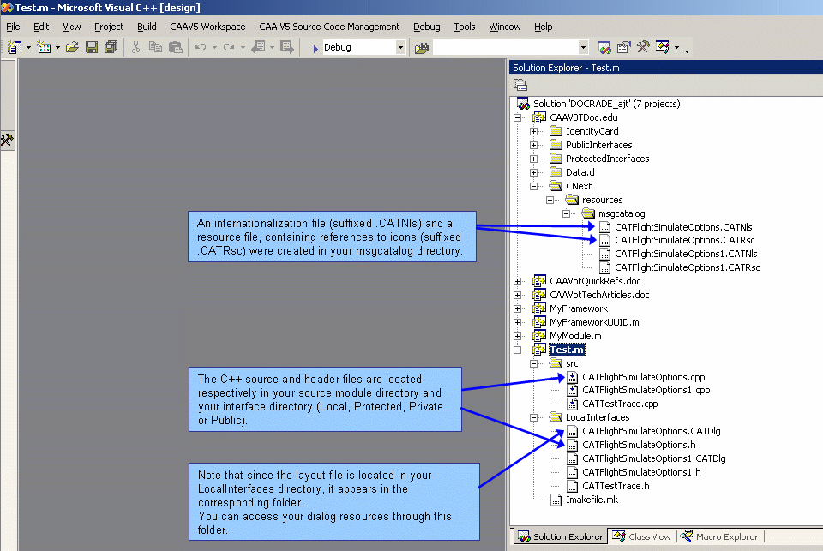Click the Add New Item toolbar icon
The height and width of the screenshot is (551, 823).
tap(44, 47)
